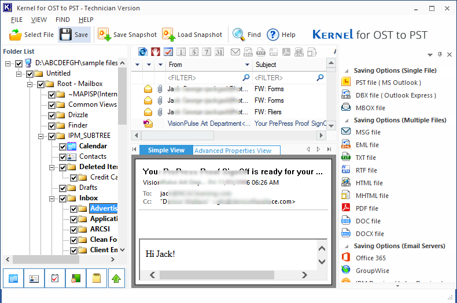Click the Subject column filter field
Image resolution: width=457 pixels, height=303 pixels.
pyautogui.click(x=289, y=78)
